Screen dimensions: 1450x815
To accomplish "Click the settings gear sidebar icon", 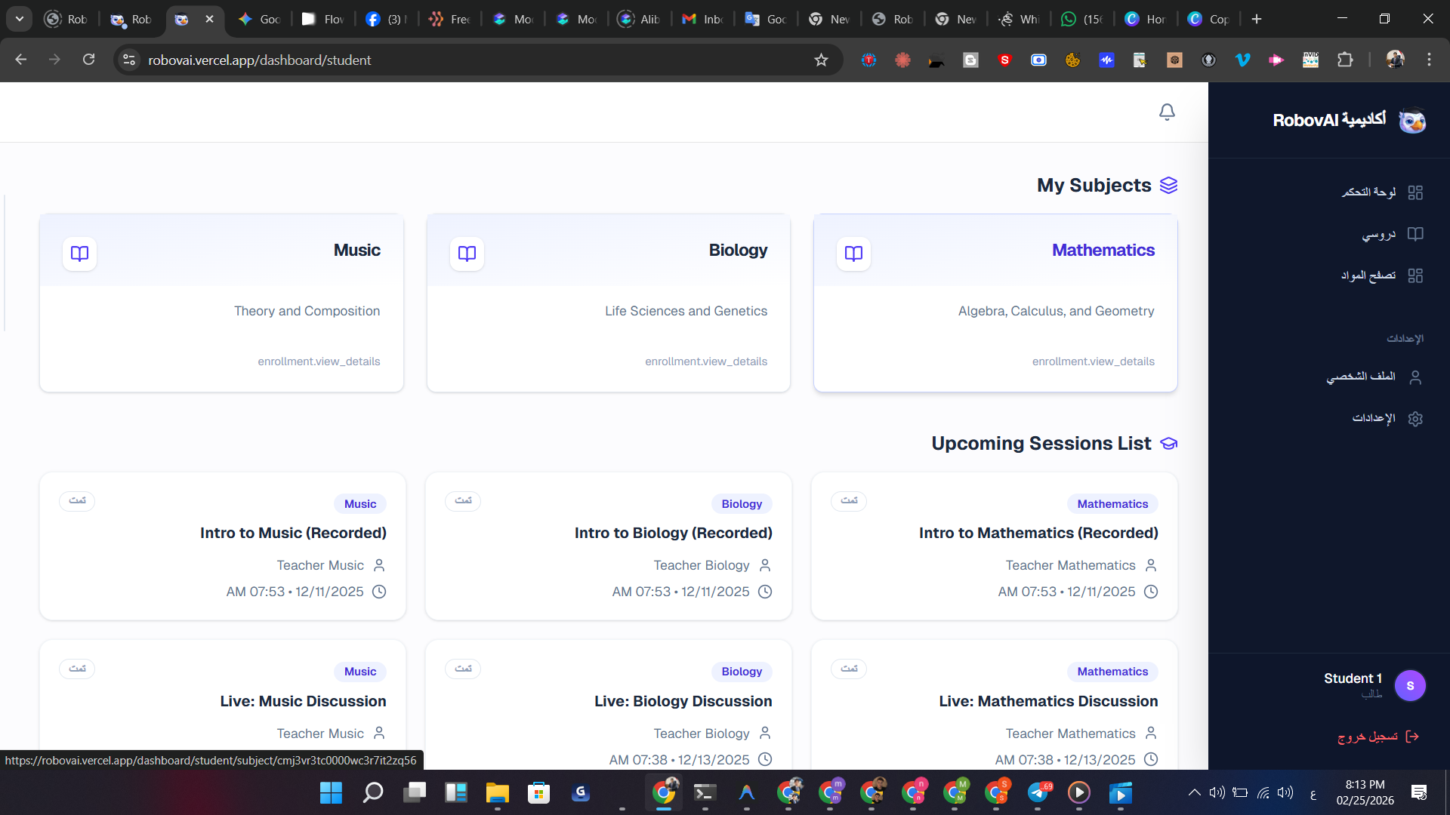I will pyautogui.click(x=1415, y=419).
